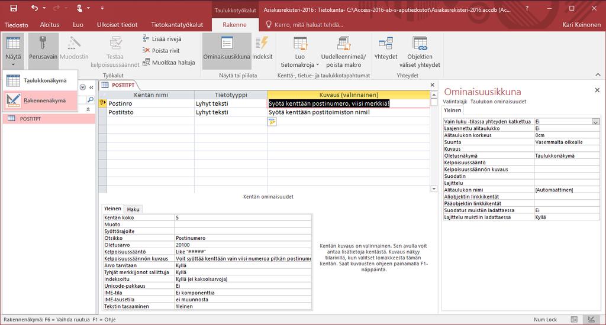Click the Oletusnäkymä value Taulukkonäkymä
The width and height of the screenshot is (606, 325).
point(566,155)
